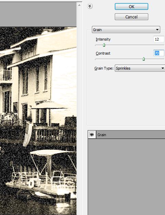Click the Contrast value field showing 70
The width and height of the screenshot is (165, 215).
point(159,53)
